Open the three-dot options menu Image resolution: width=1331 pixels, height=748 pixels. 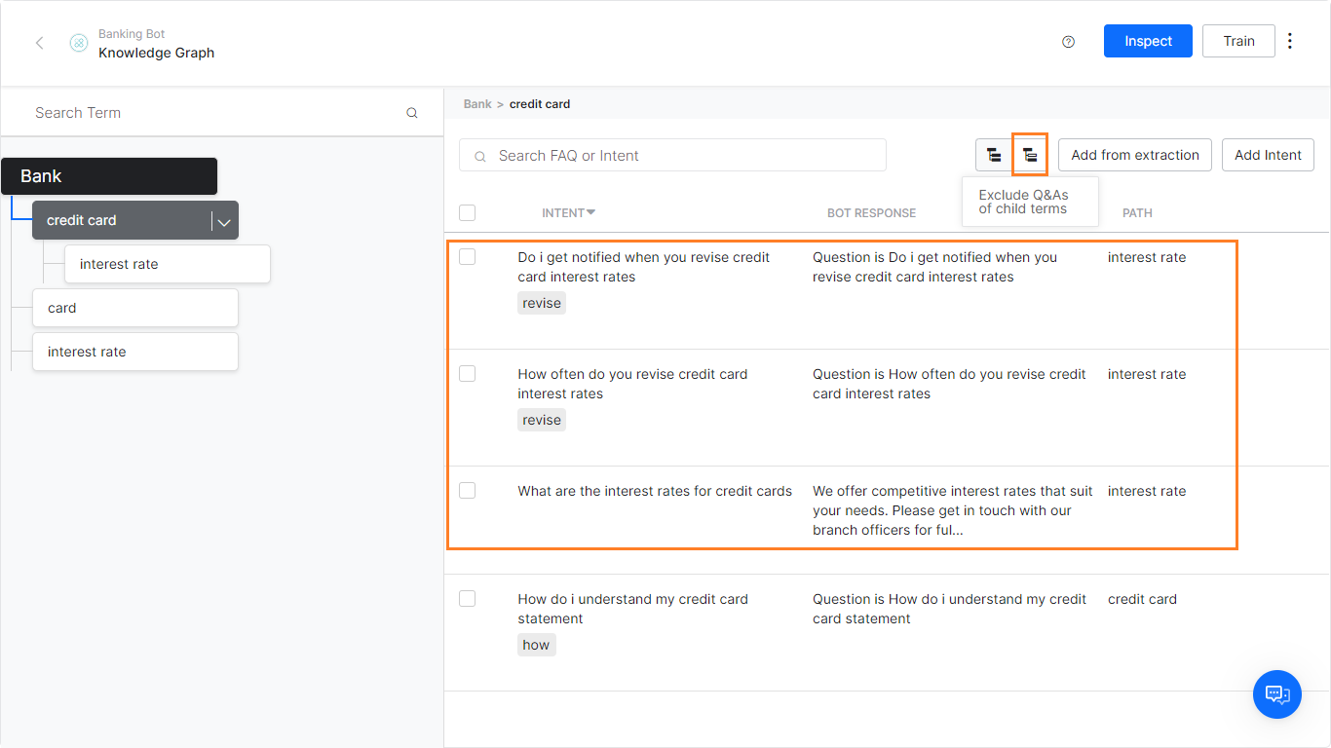pos(1290,41)
